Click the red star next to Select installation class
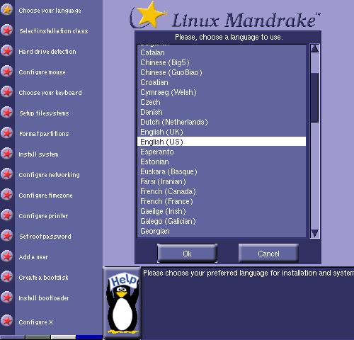 coord(7,30)
